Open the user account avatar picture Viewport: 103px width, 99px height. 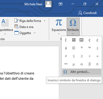coord(48,4)
